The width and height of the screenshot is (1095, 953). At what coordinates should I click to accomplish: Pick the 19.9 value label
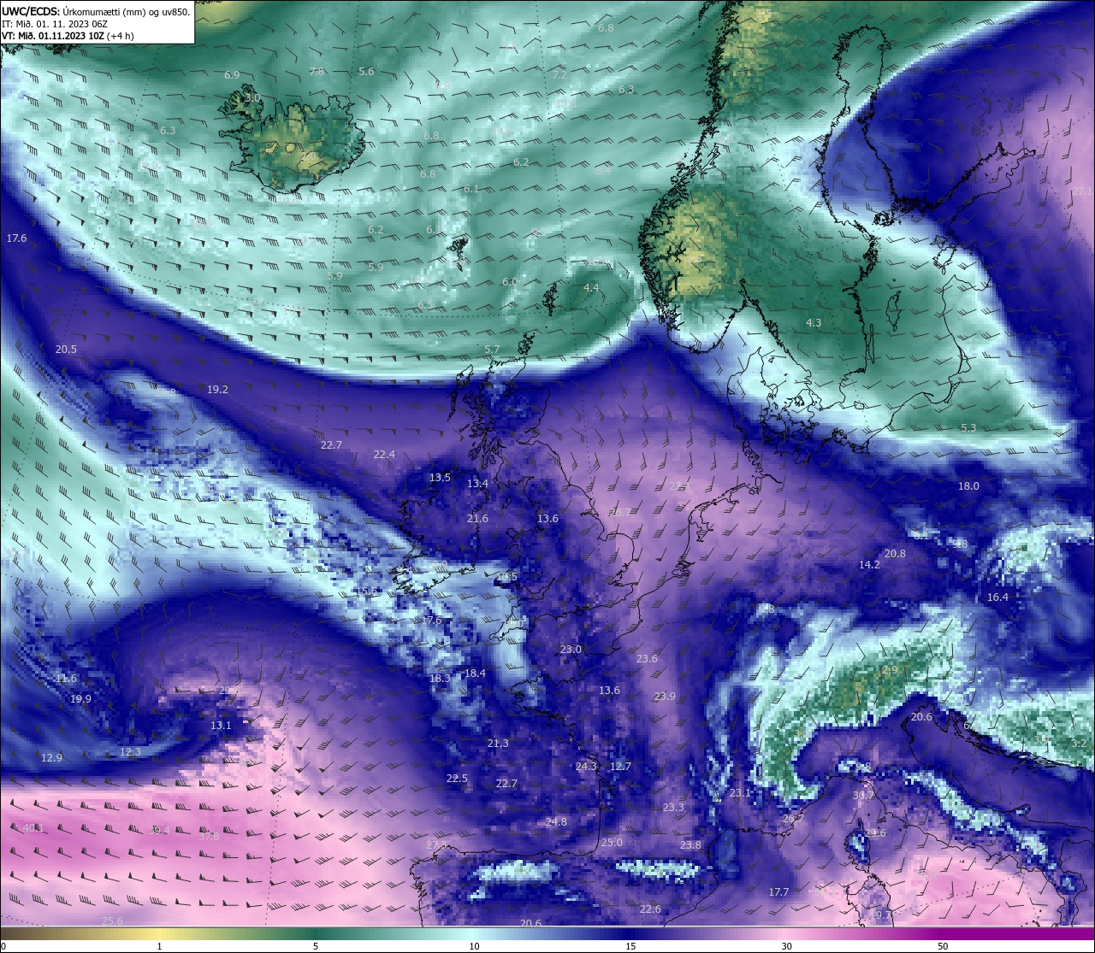coord(80,699)
